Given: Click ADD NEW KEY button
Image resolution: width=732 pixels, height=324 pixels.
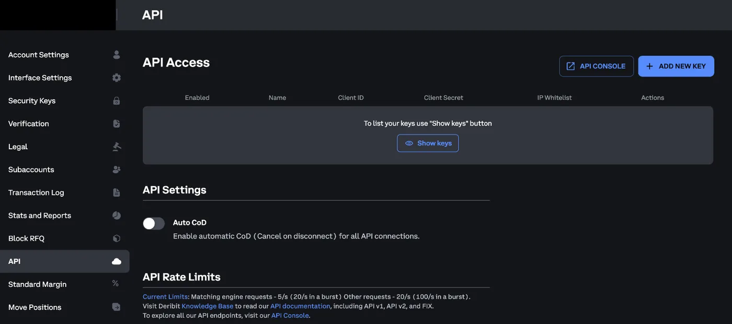Looking at the screenshot, I should click(x=676, y=66).
